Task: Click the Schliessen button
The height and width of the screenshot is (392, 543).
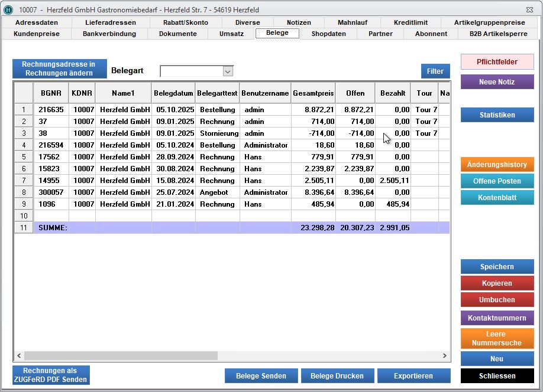Action: pyautogui.click(x=497, y=376)
